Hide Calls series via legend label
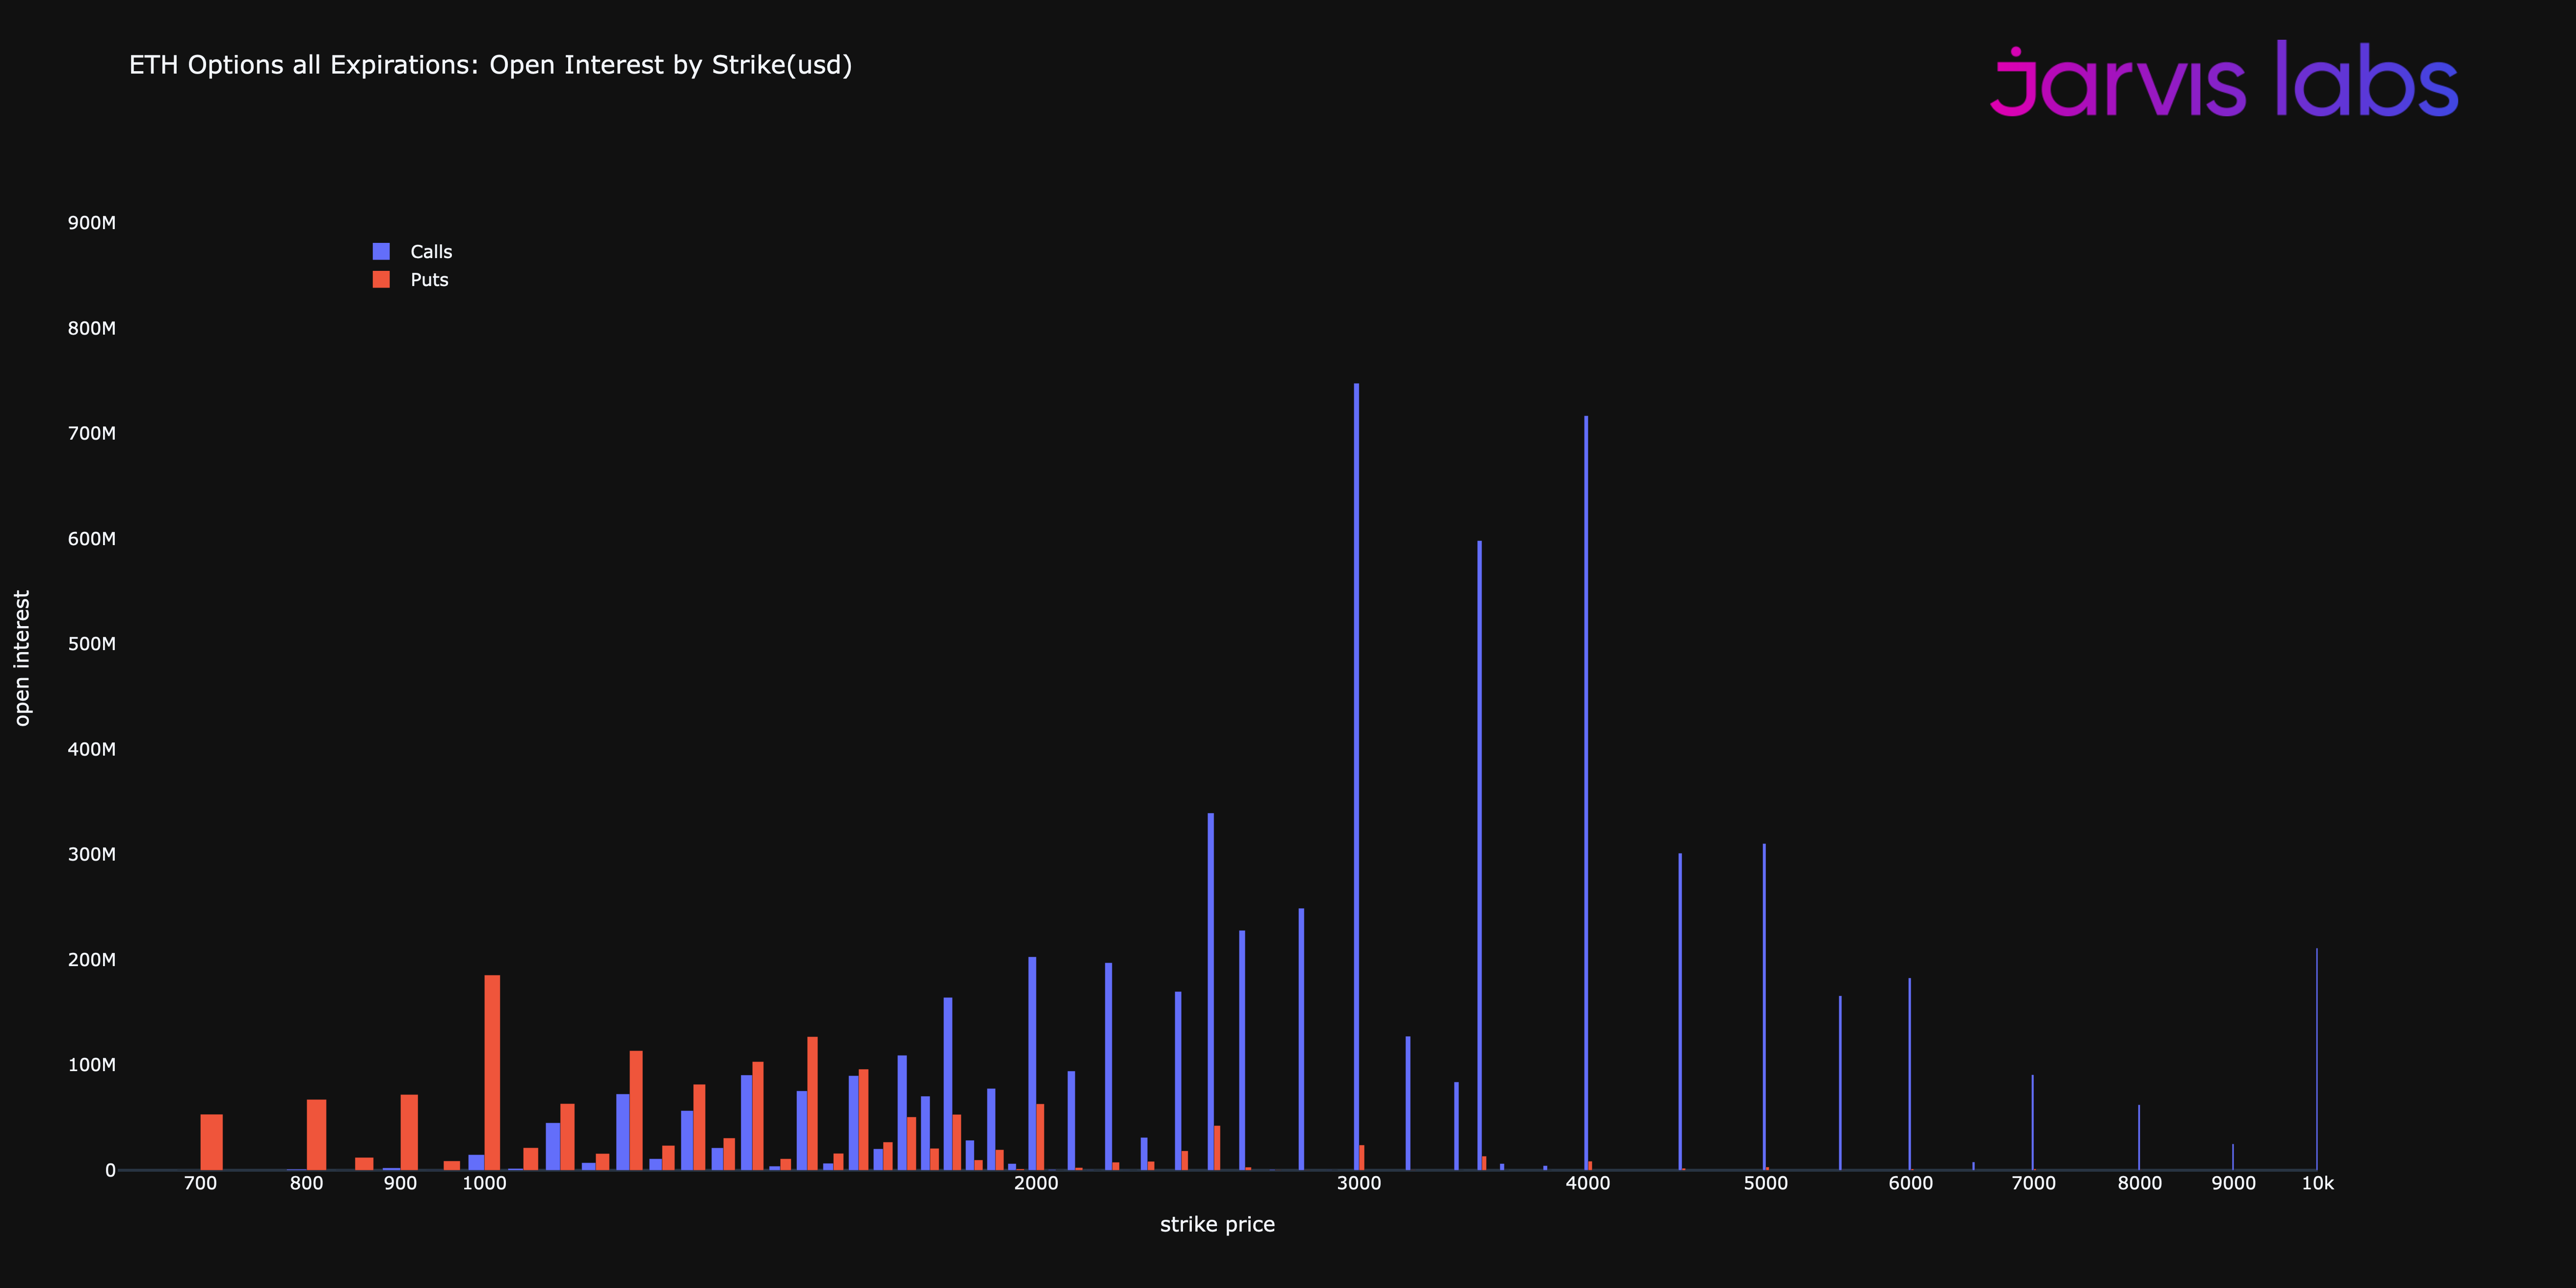This screenshot has height=1288, width=2576. pos(431,252)
